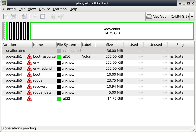
Task: Click the Apply all operations checkmark icon
Action: (x=61, y=17)
